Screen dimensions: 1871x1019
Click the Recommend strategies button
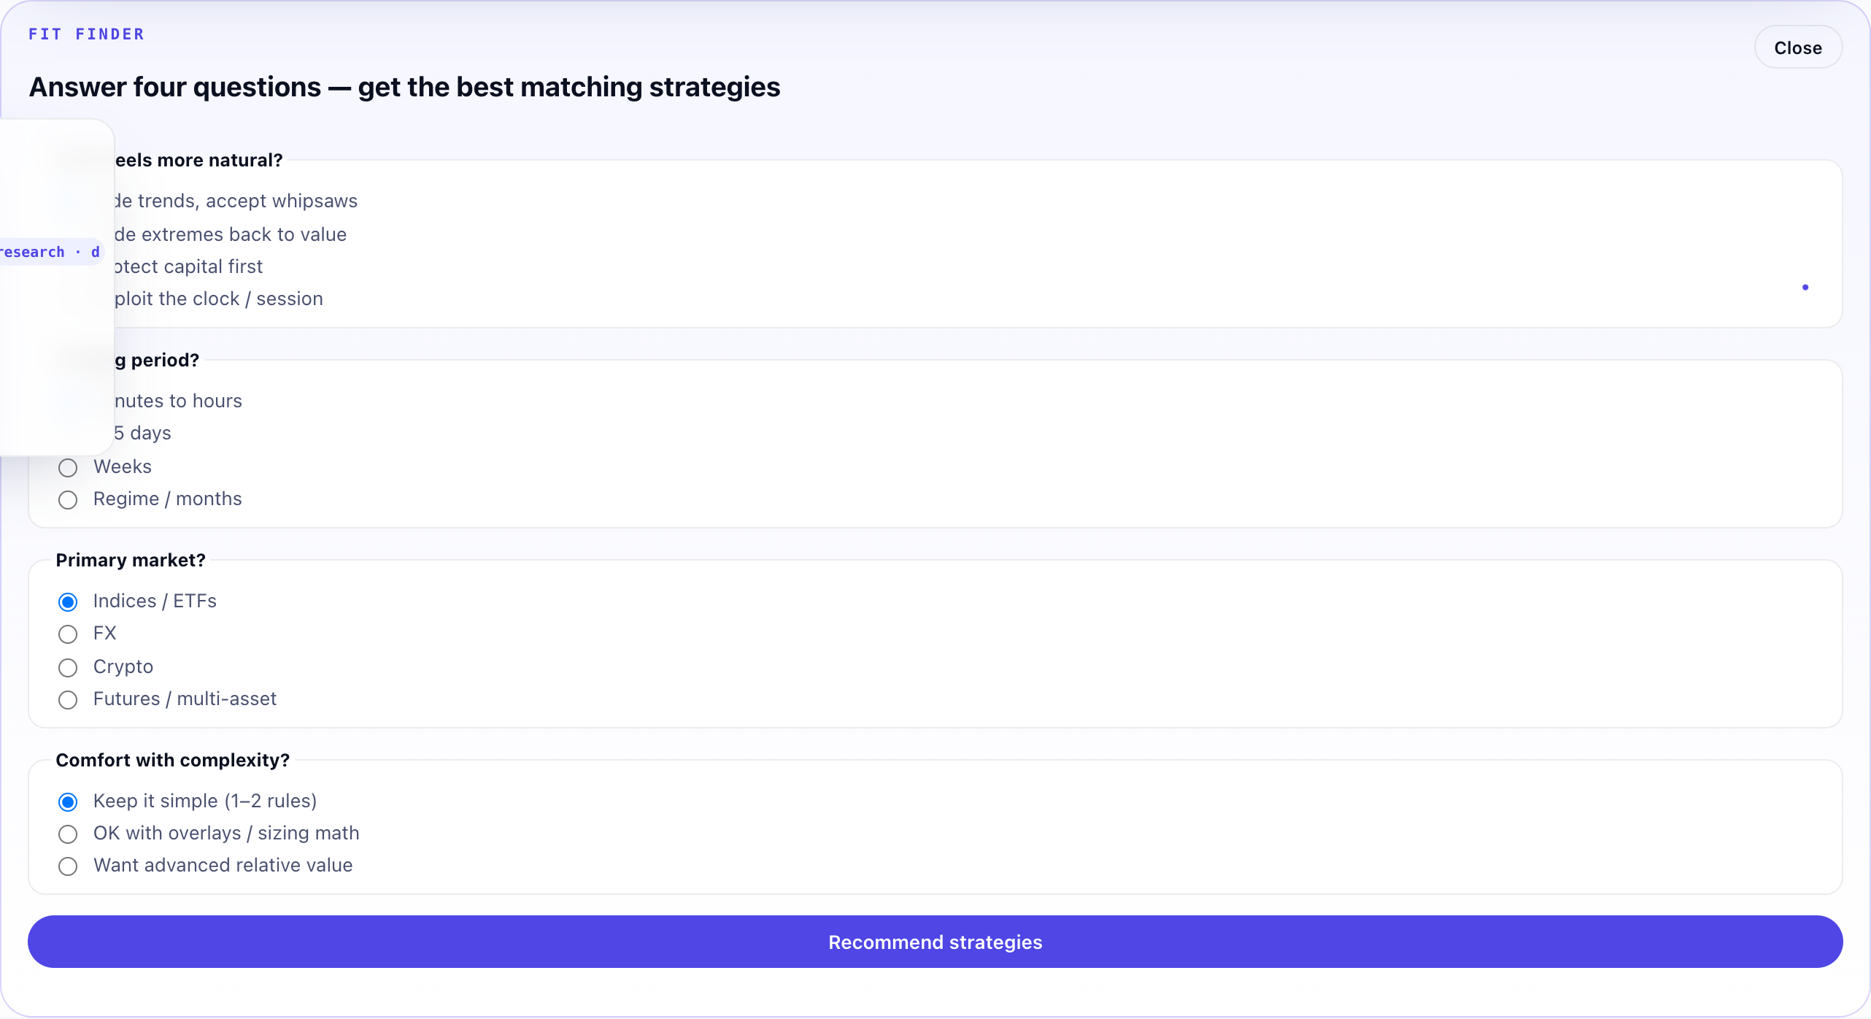935,942
